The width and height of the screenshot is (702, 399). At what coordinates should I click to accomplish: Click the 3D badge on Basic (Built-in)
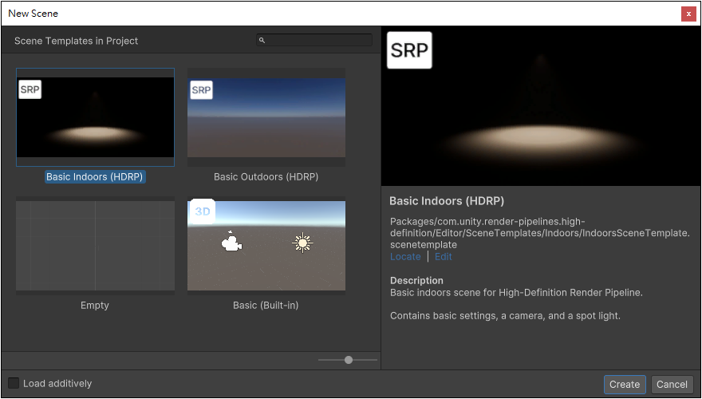coord(201,211)
